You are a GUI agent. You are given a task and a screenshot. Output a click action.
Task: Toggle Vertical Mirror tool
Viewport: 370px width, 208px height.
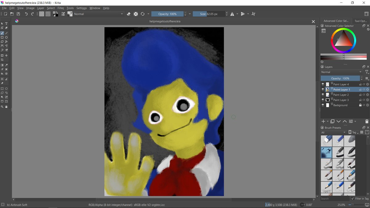coord(243,14)
